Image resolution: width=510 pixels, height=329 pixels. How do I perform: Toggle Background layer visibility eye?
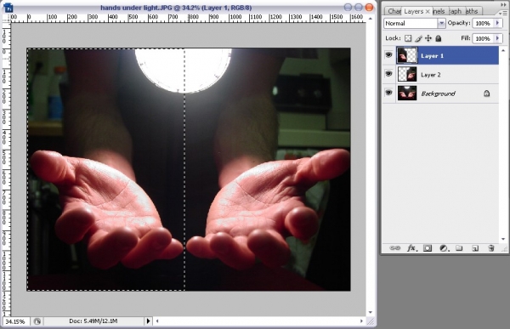(x=388, y=93)
